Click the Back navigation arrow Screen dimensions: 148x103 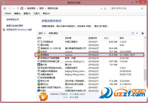point(5,8)
